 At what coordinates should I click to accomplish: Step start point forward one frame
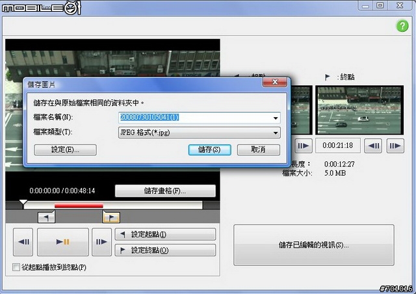[304, 146]
